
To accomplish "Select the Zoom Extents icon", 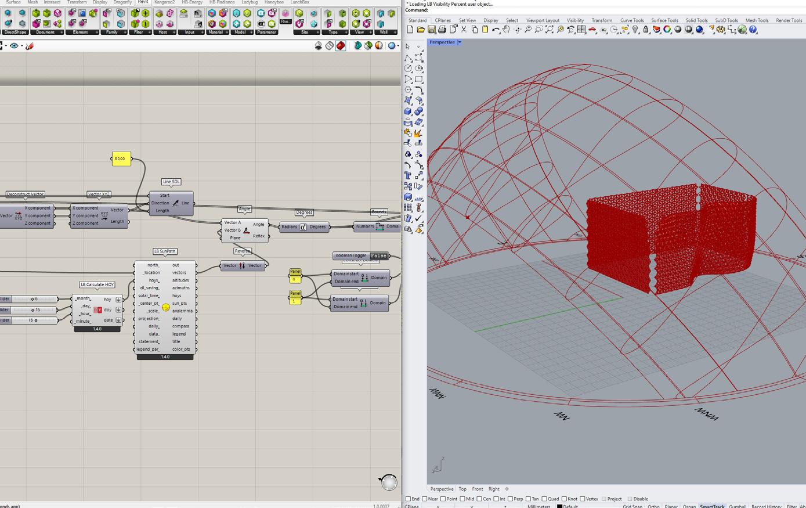I will coord(549,30).
